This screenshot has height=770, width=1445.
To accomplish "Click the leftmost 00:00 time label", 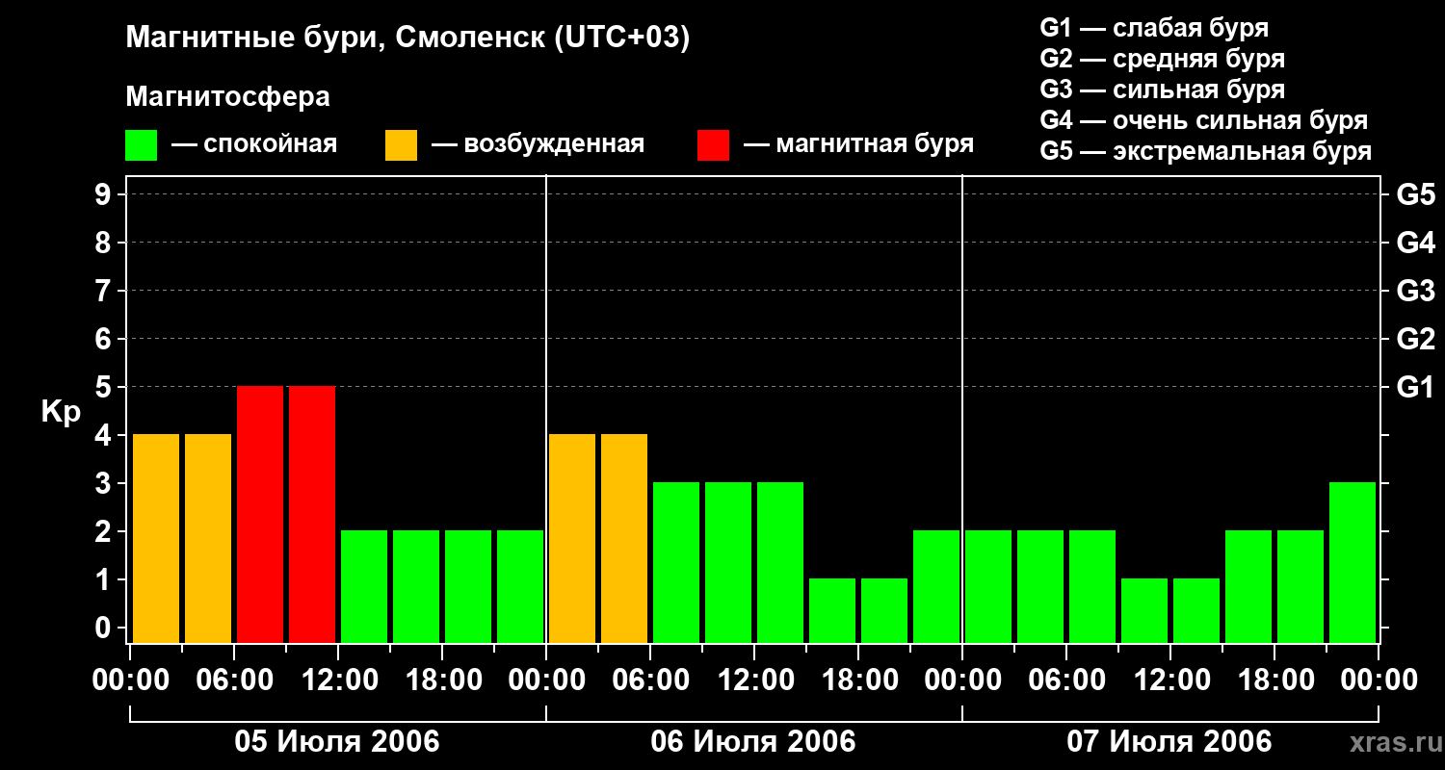I will coord(130,680).
